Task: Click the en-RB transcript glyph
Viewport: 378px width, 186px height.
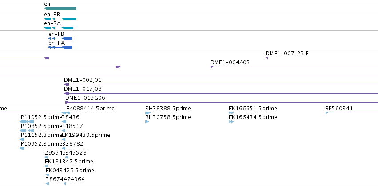Action: point(60,19)
